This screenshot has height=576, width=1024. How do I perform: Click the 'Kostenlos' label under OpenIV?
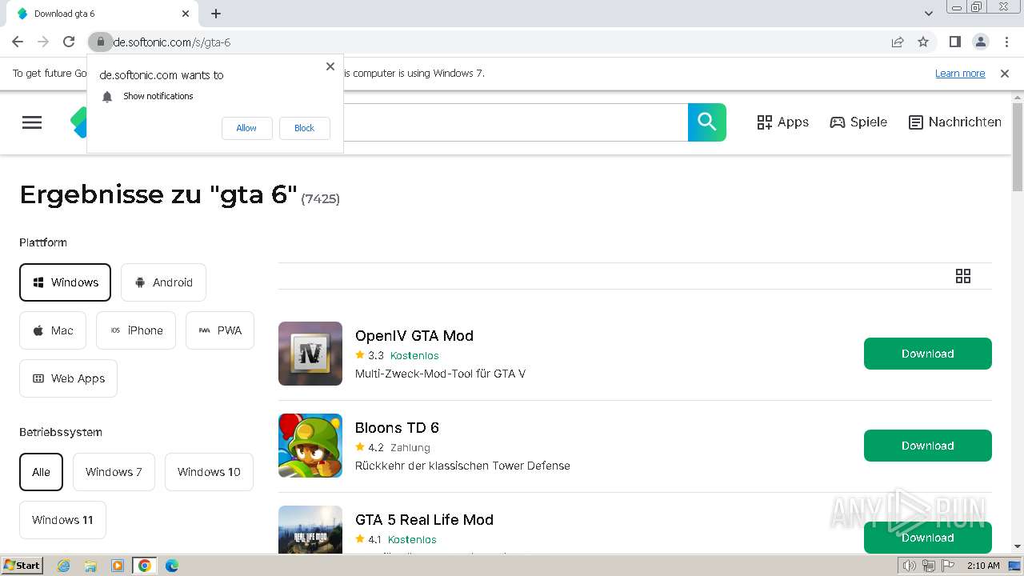pyautogui.click(x=414, y=355)
